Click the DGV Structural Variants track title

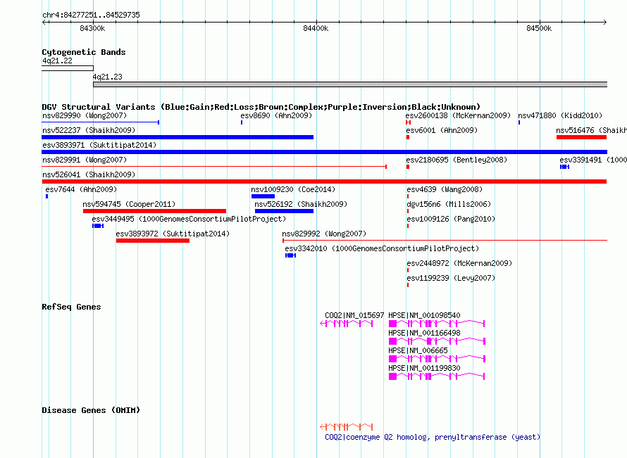point(261,107)
